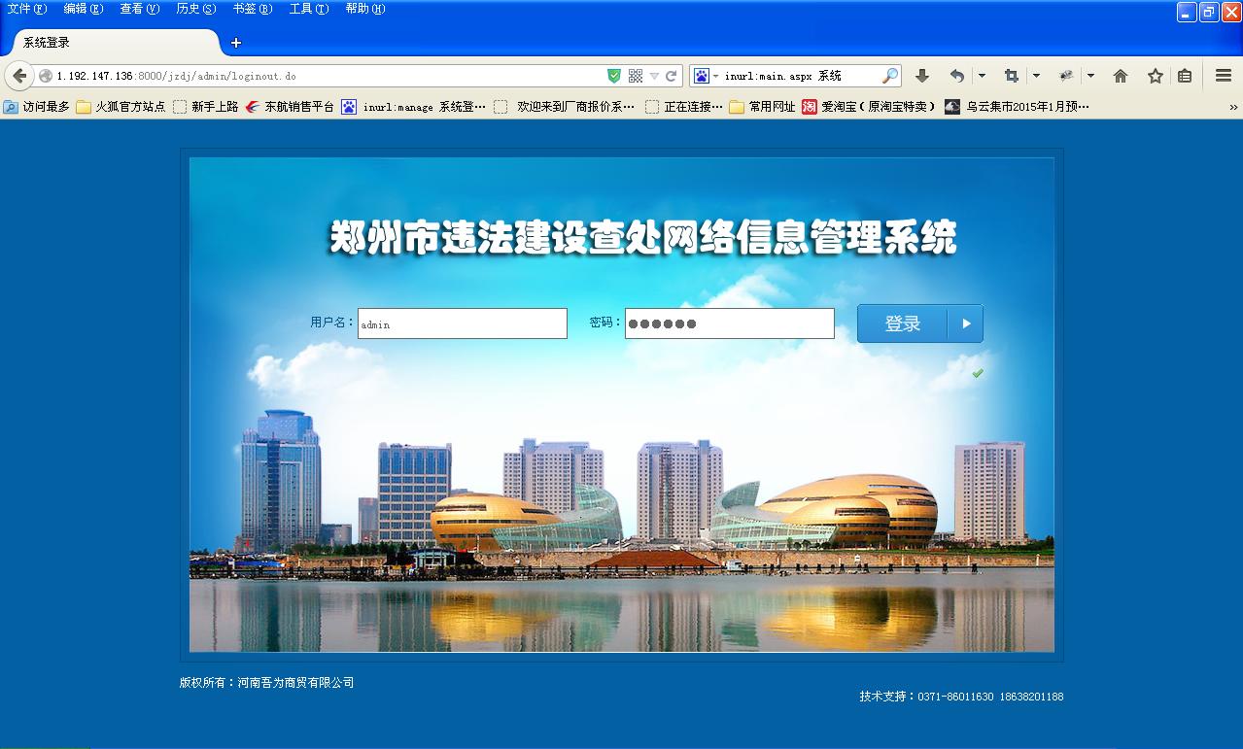The width and height of the screenshot is (1243, 749).
Task: Open the 正在连接 bookmark
Action: click(x=684, y=107)
